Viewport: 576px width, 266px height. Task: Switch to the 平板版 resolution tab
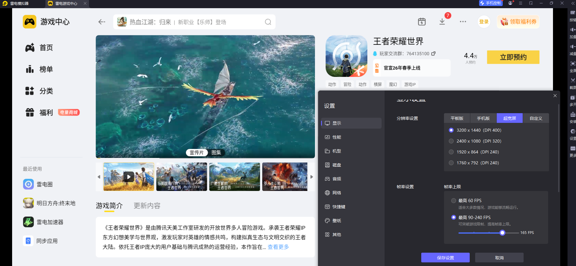click(457, 118)
